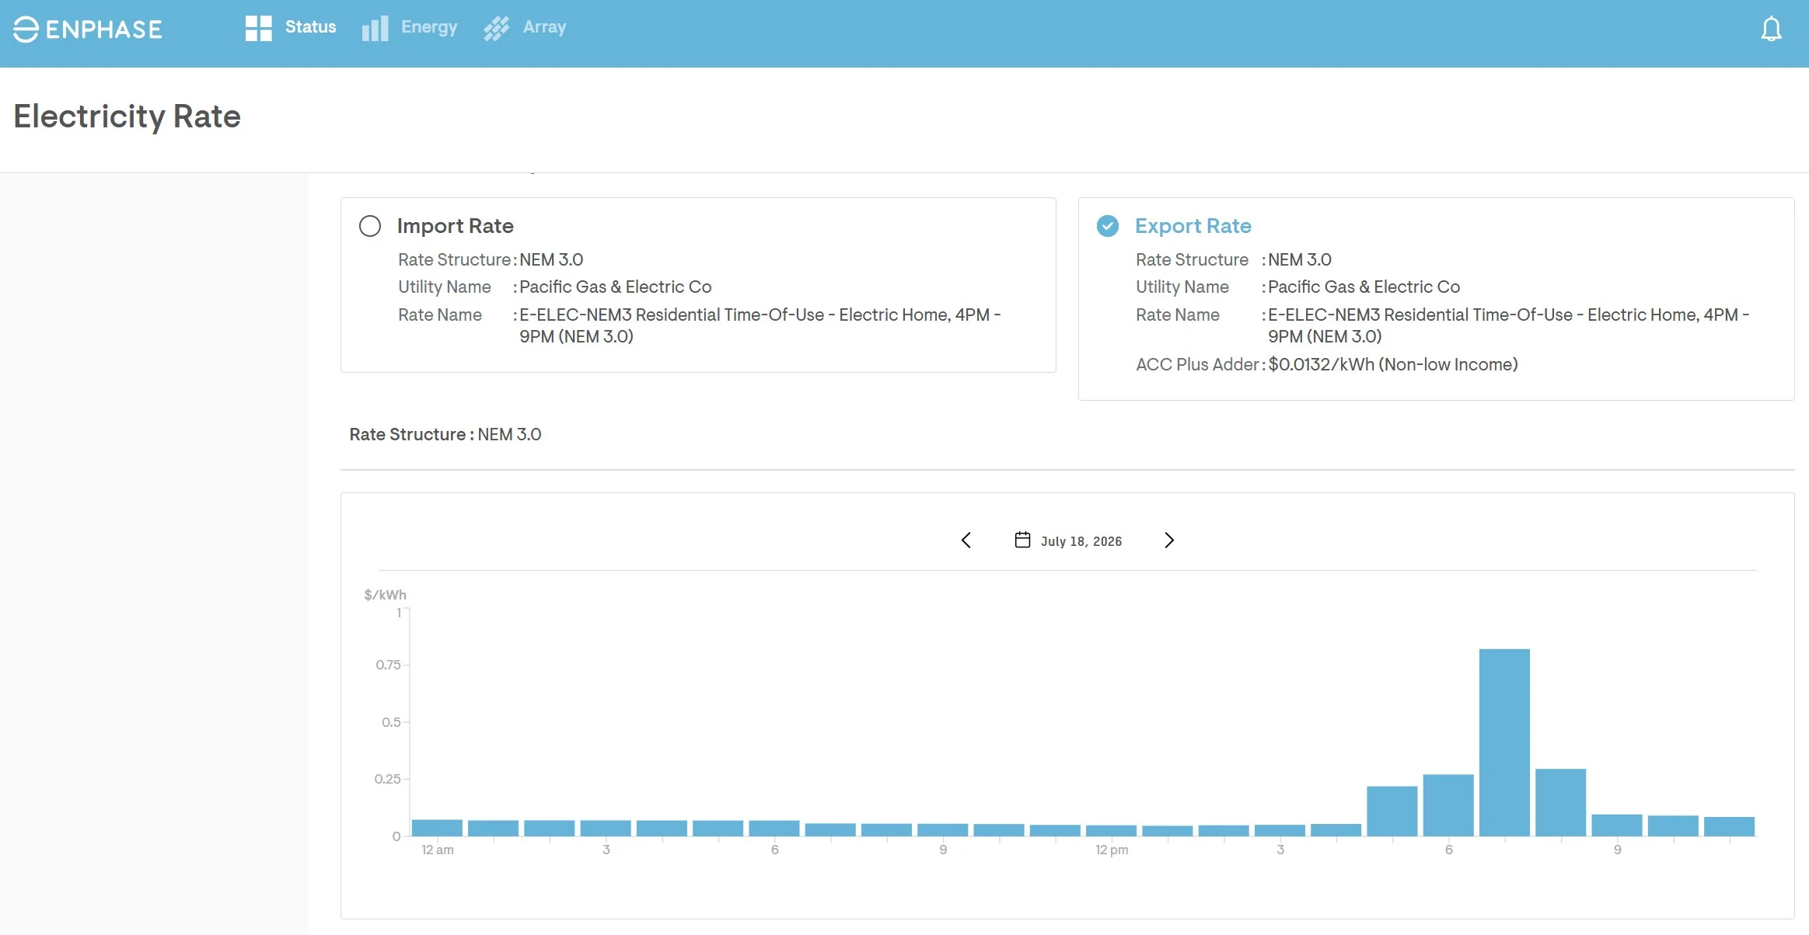Click the Export Rate heading
Screen dimensions: 1809x935
[1193, 226]
